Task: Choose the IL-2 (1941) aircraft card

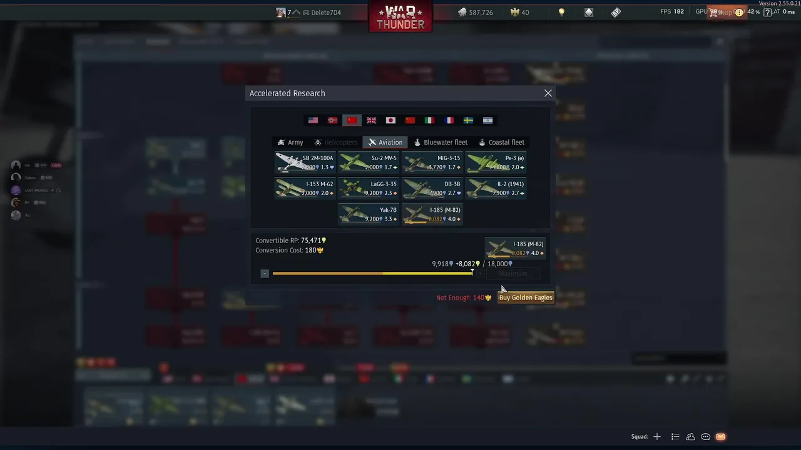Action: [496, 189]
